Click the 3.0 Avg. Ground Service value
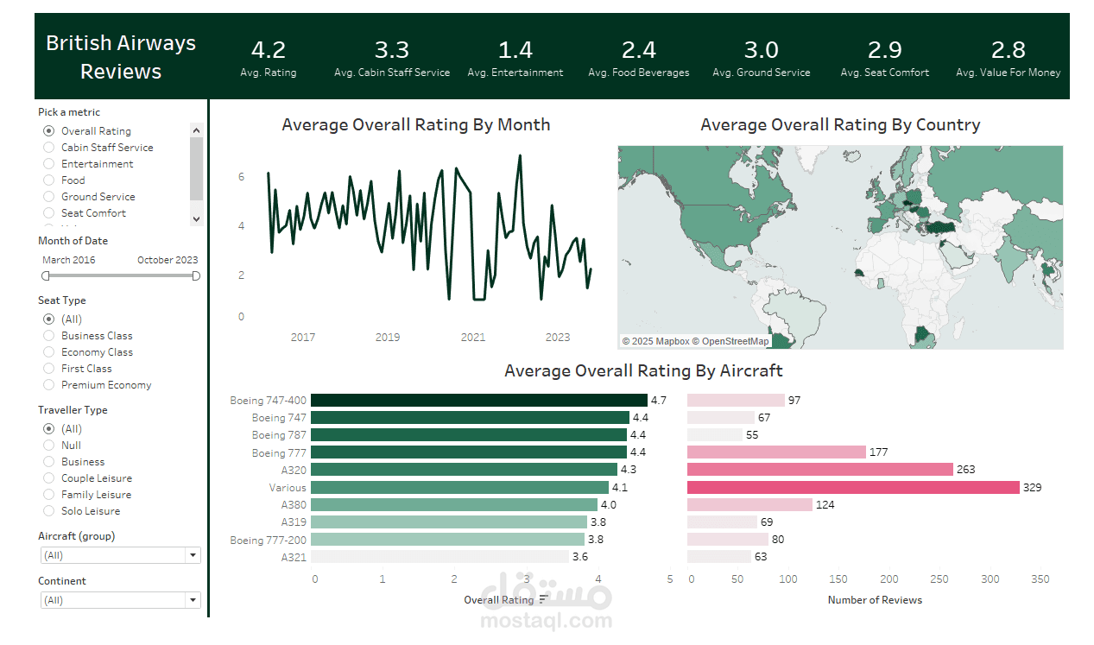Viewport: 1094px width, 645px height. click(762, 50)
